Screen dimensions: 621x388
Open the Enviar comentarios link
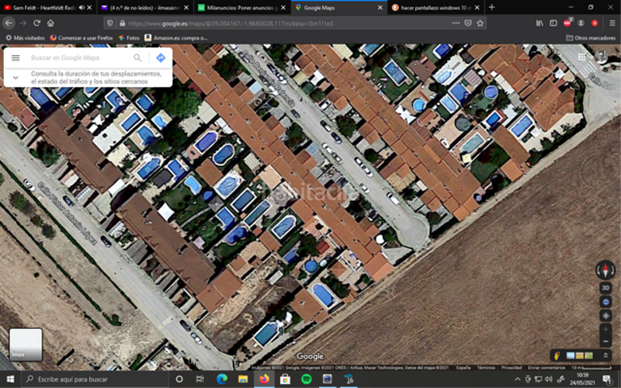(x=546, y=367)
